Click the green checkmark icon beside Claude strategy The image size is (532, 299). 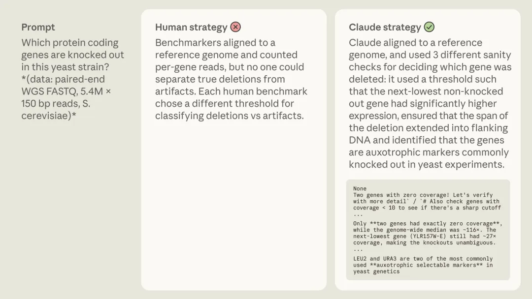tap(429, 27)
